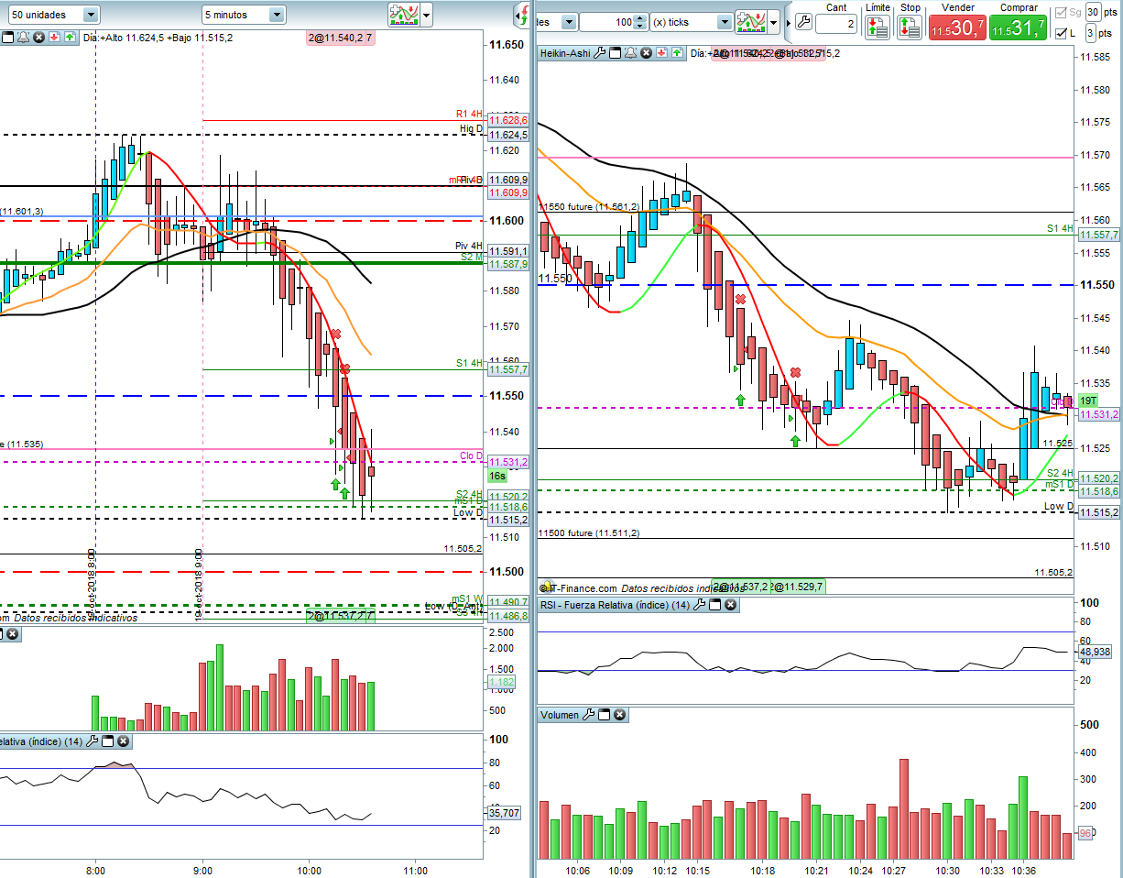Click the left chart window-maximize icon
This screenshot has width=1123, height=878.
coord(7,38)
